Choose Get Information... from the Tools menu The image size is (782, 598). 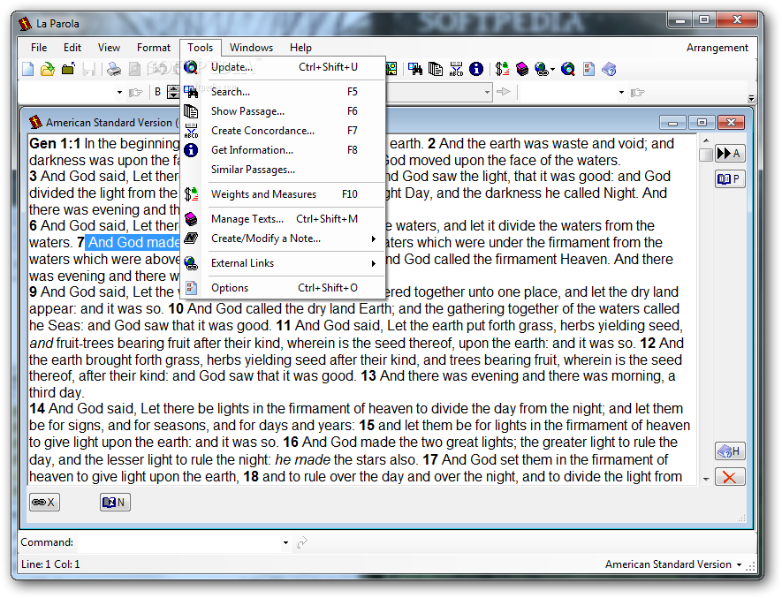click(284, 150)
